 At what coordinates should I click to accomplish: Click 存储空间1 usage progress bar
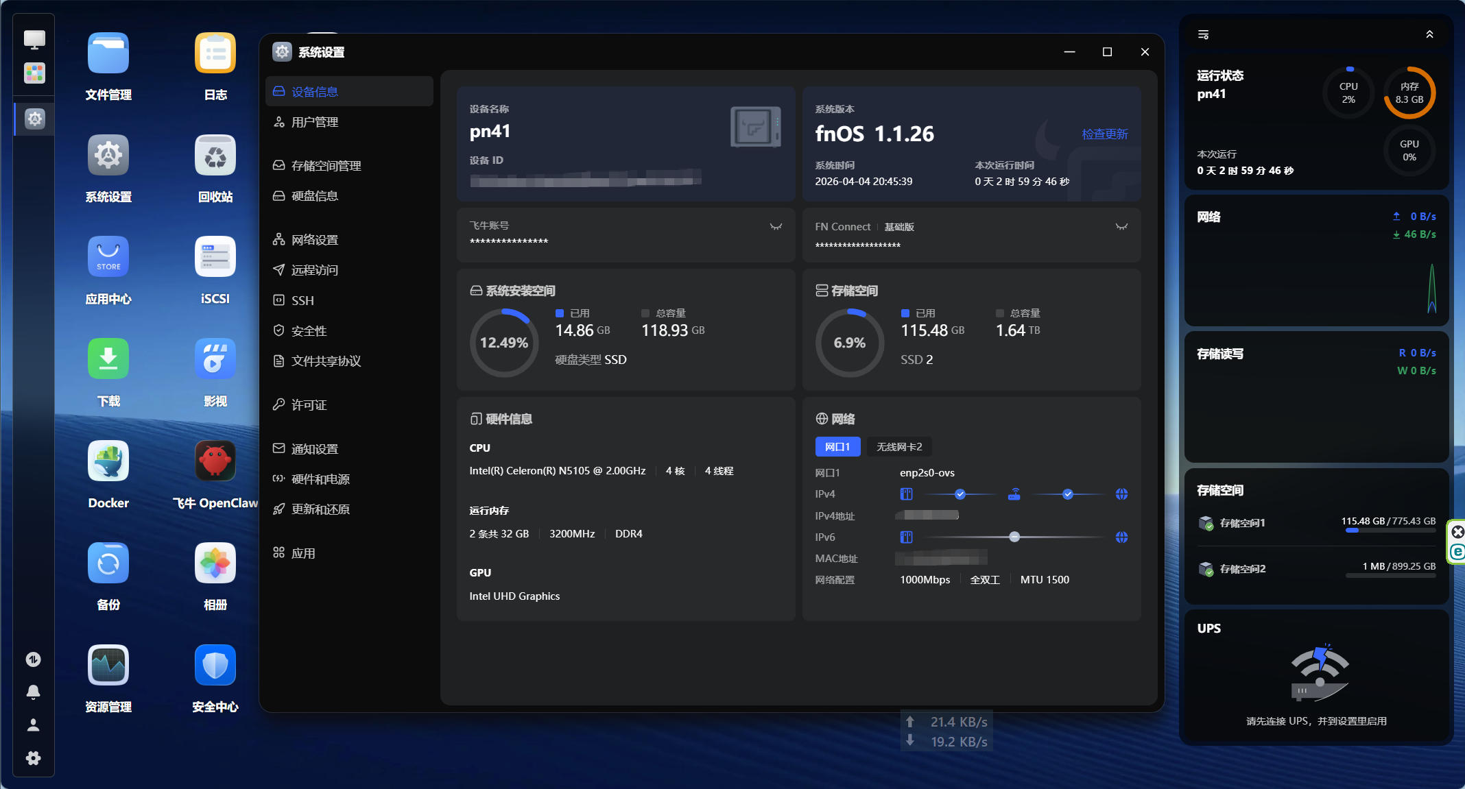pos(1390,531)
